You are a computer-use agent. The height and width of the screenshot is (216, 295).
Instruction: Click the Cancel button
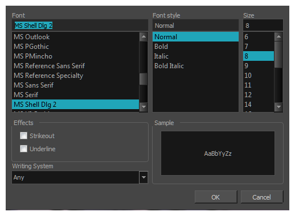pyautogui.click(x=262, y=197)
